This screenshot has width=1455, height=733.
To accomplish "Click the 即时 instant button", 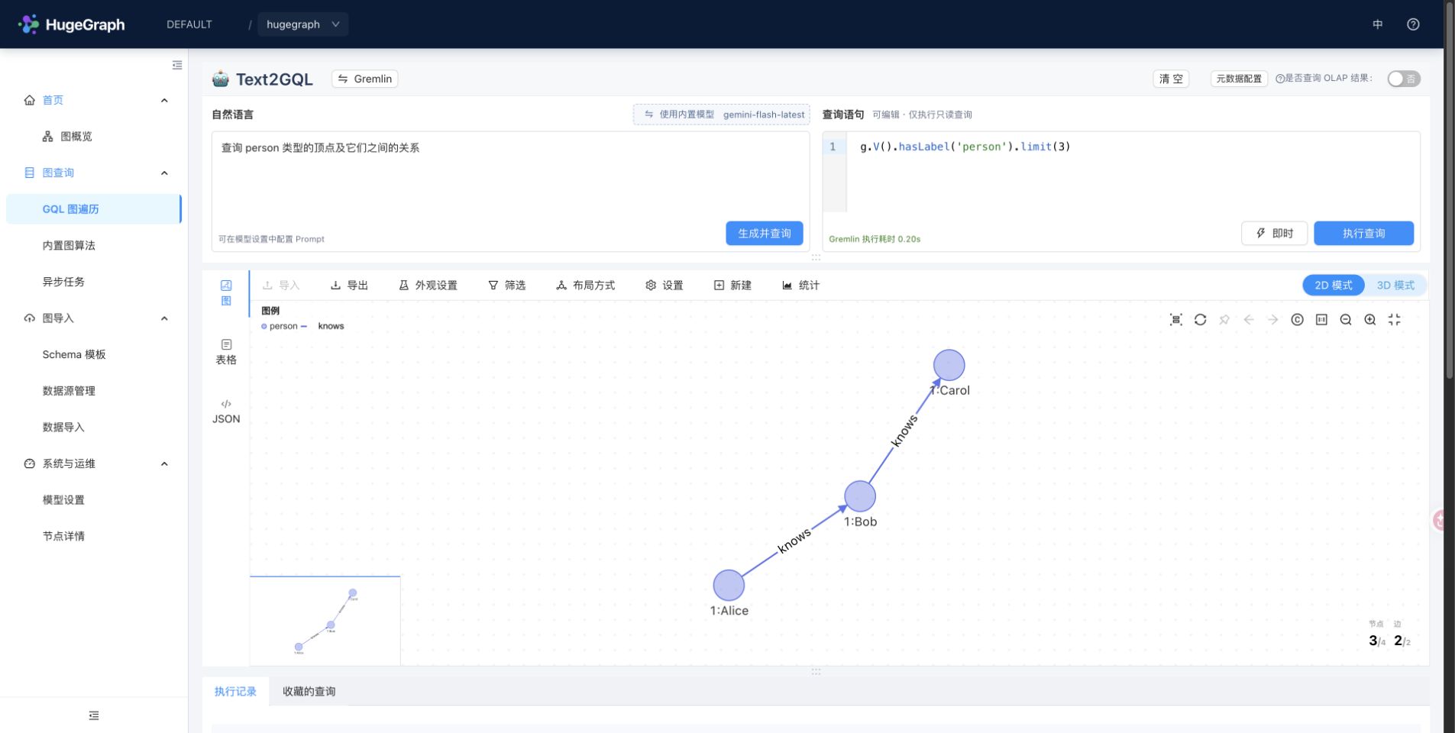I will (x=1275, y=234).
